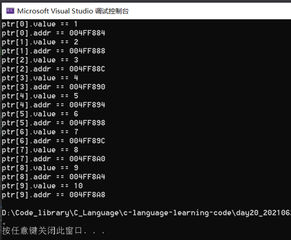
Task: Select the line ptr[8].value == 9
Action: click(40, 168)
